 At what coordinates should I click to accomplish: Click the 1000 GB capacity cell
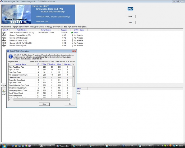pyautogui.click(x=64, y=33)
